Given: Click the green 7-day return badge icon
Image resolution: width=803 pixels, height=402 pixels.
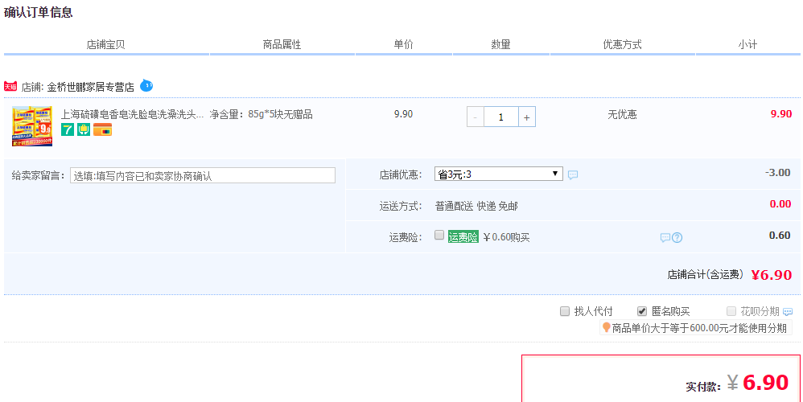Looking at the screenshot, I should pyautogui.click(x=68, y=129).
